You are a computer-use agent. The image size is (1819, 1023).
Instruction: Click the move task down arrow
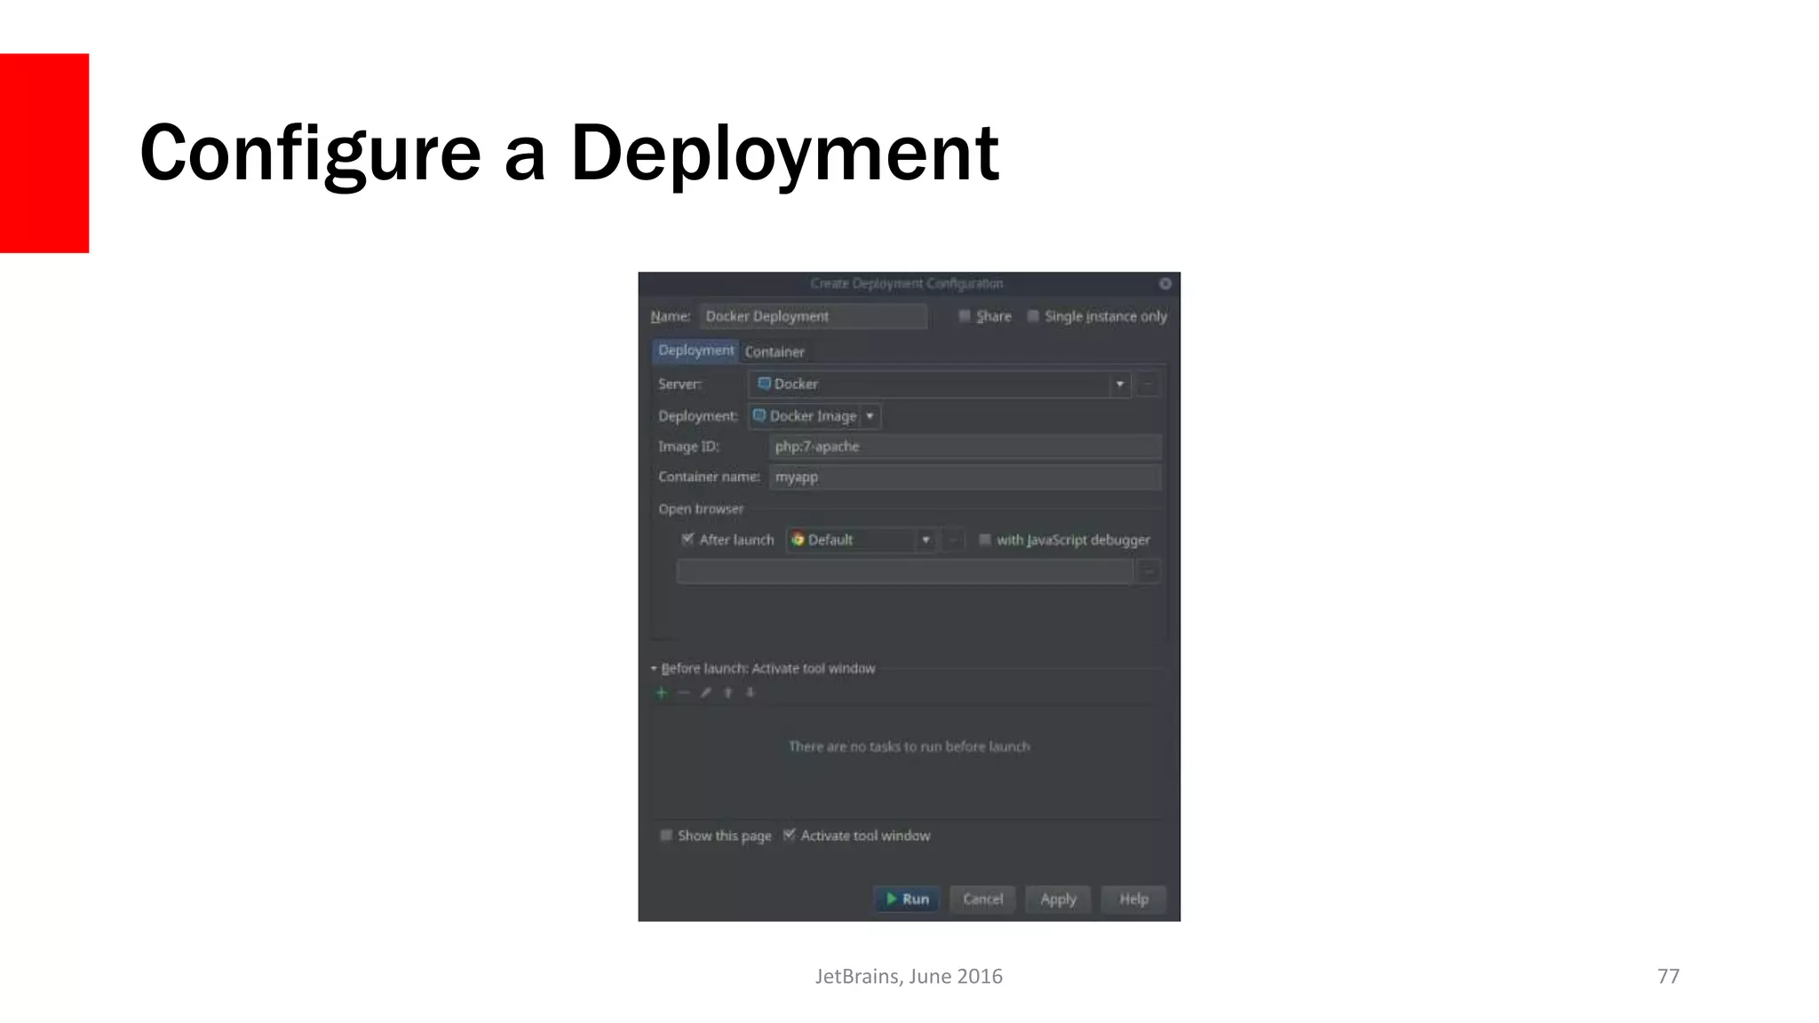[x=751, y=693]
